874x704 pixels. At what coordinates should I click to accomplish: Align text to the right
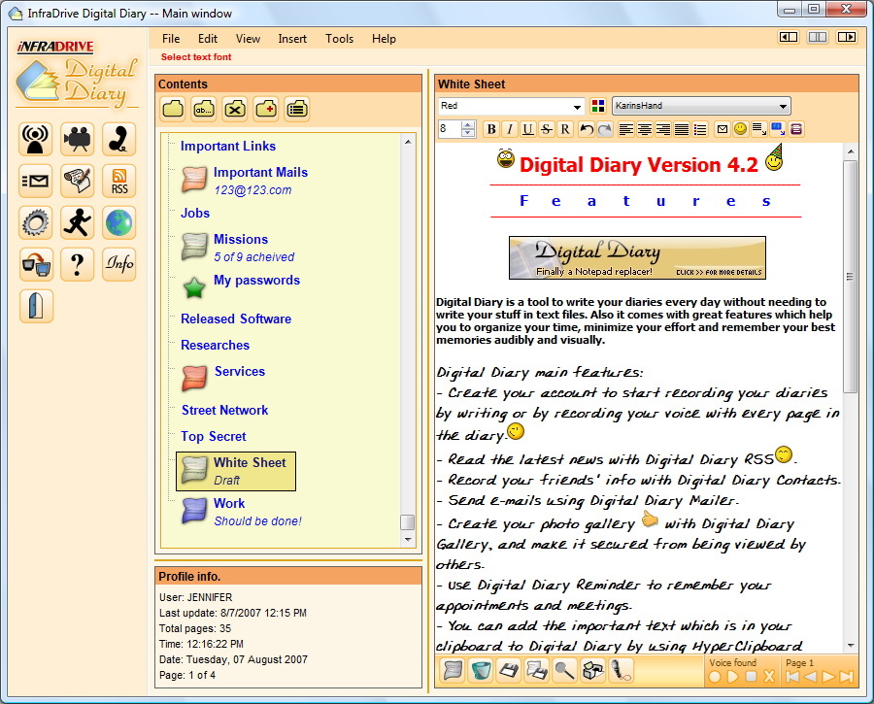pyautogui.click(x=662, y=129)
